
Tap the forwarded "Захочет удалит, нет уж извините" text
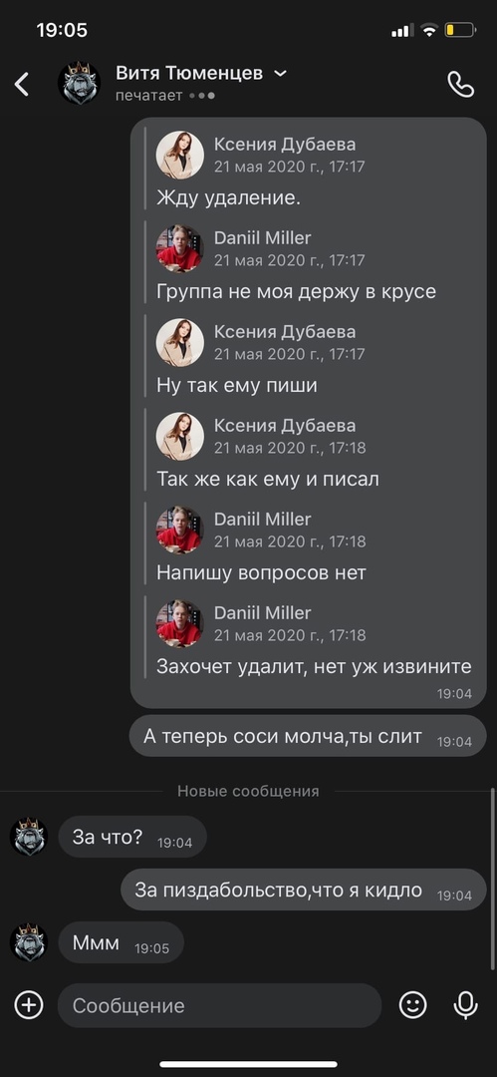point(314,666)
